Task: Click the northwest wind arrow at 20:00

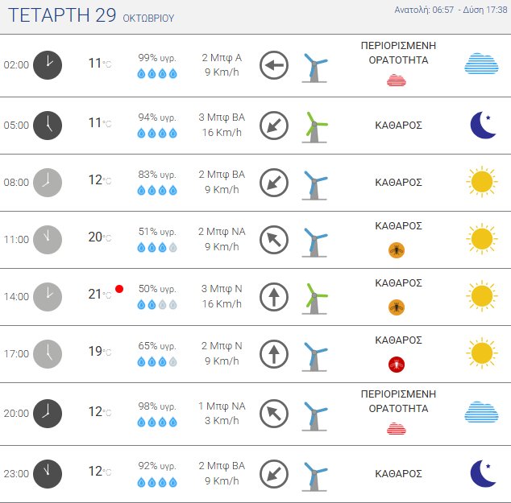Action: [x=274, y=414]
